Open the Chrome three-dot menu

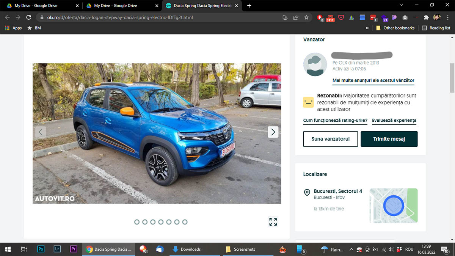click(x=448, y=17)
